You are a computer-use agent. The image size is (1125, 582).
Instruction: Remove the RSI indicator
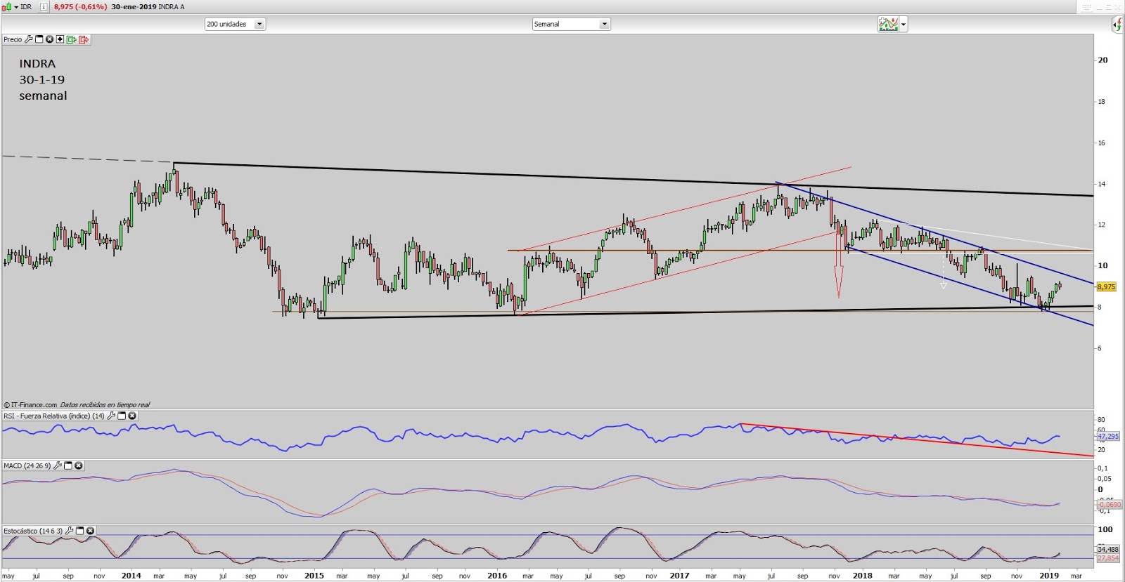pyautogui.click(x=132, y=416)
